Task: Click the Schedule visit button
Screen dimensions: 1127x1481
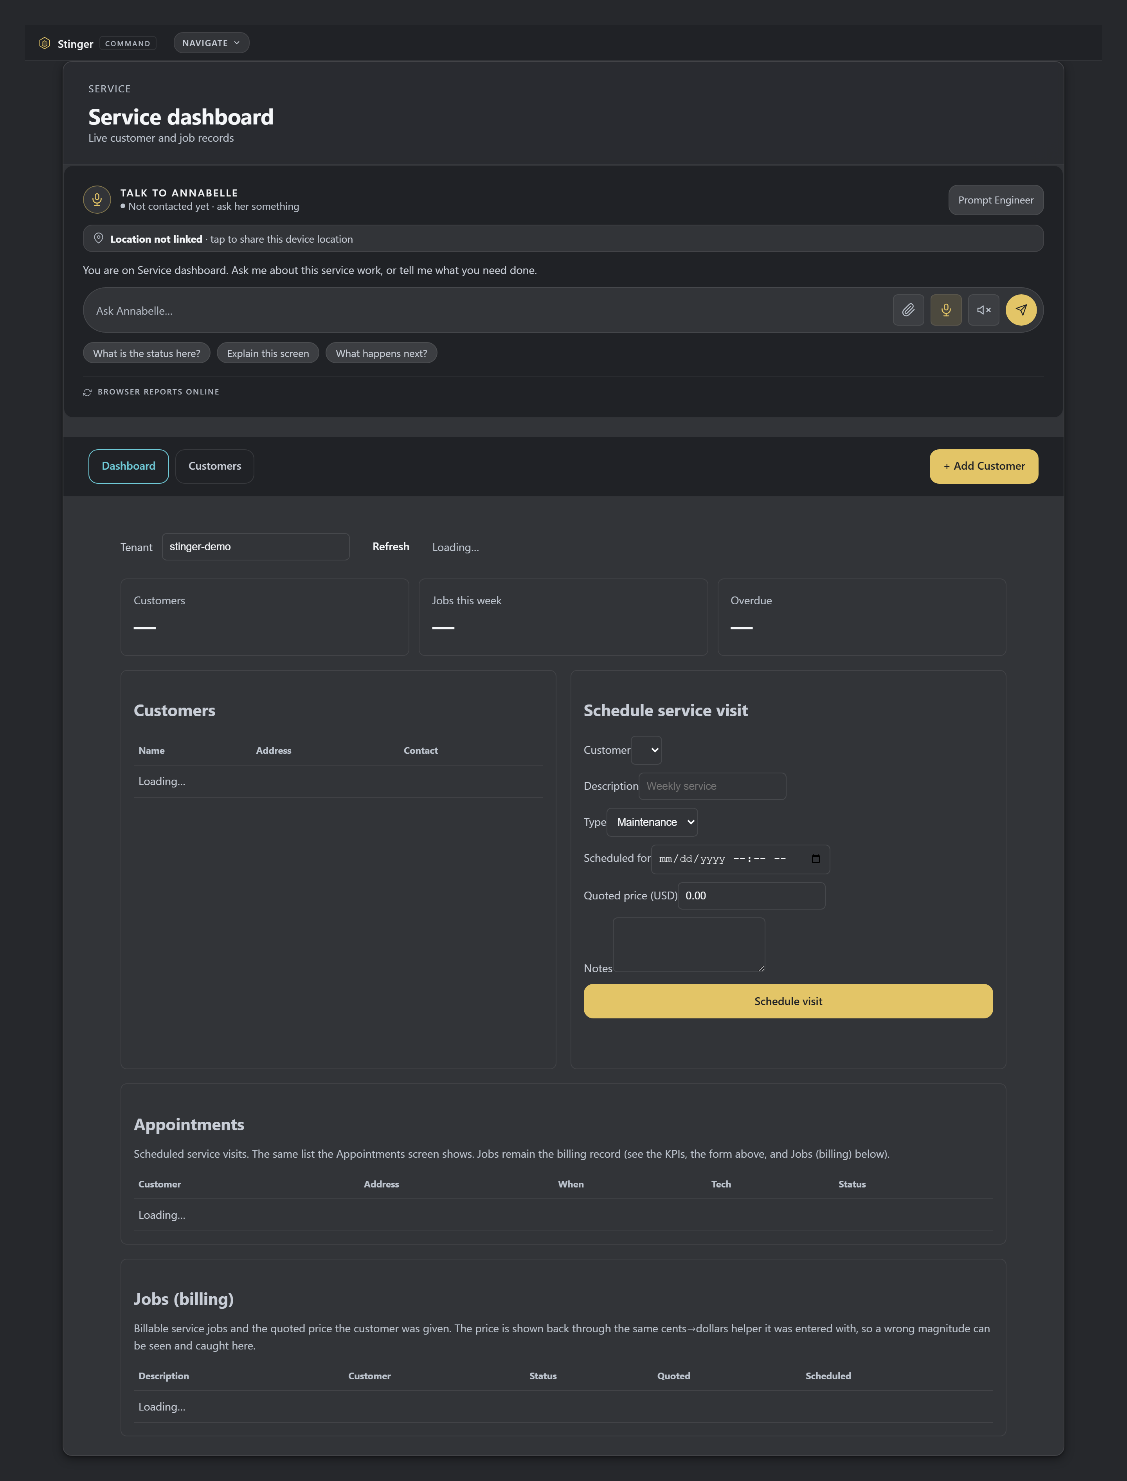Action: coord(788,1000)
